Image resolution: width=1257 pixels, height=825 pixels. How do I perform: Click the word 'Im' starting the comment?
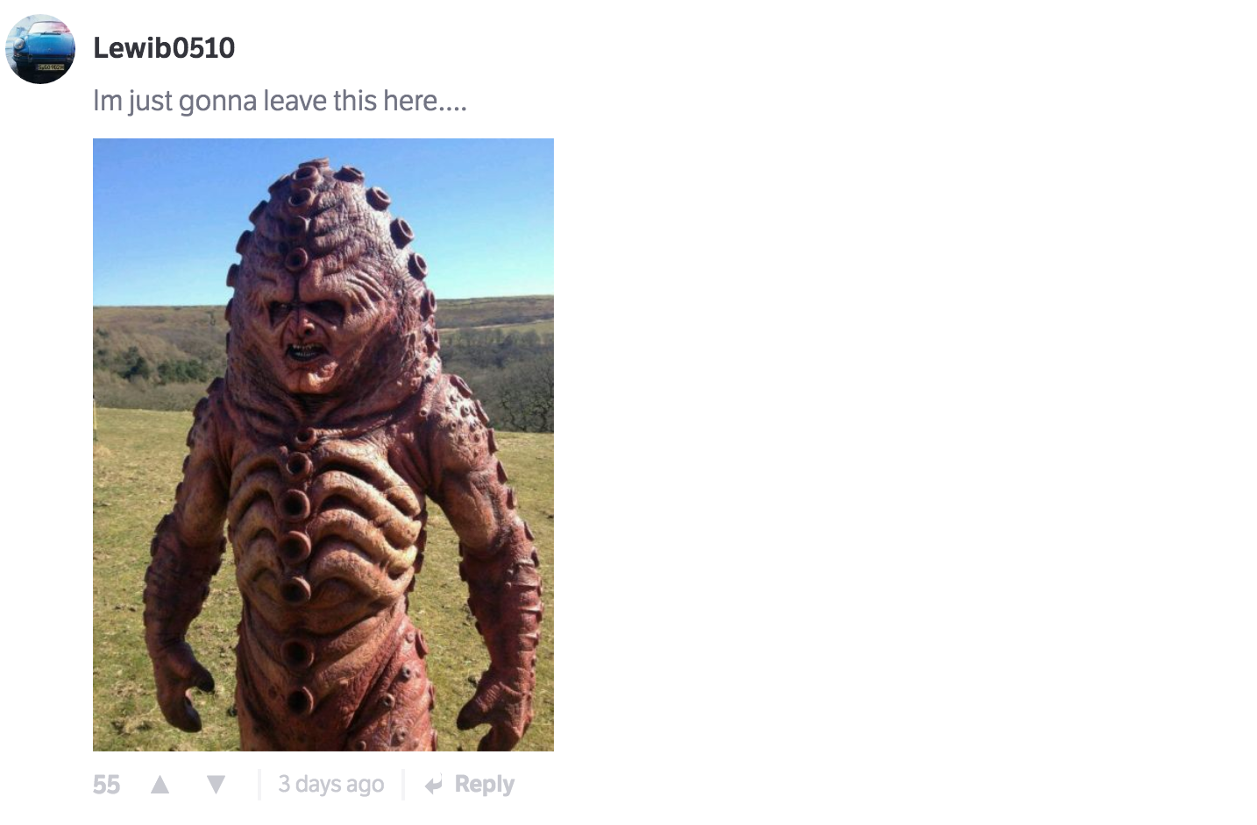click(107, 101)
